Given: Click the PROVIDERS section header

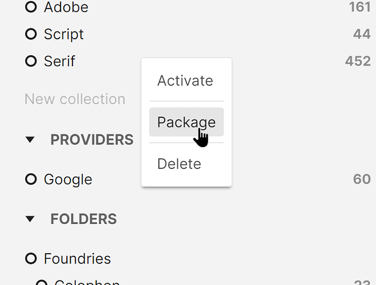Looking at the screenshot, I should coord(92,140).
